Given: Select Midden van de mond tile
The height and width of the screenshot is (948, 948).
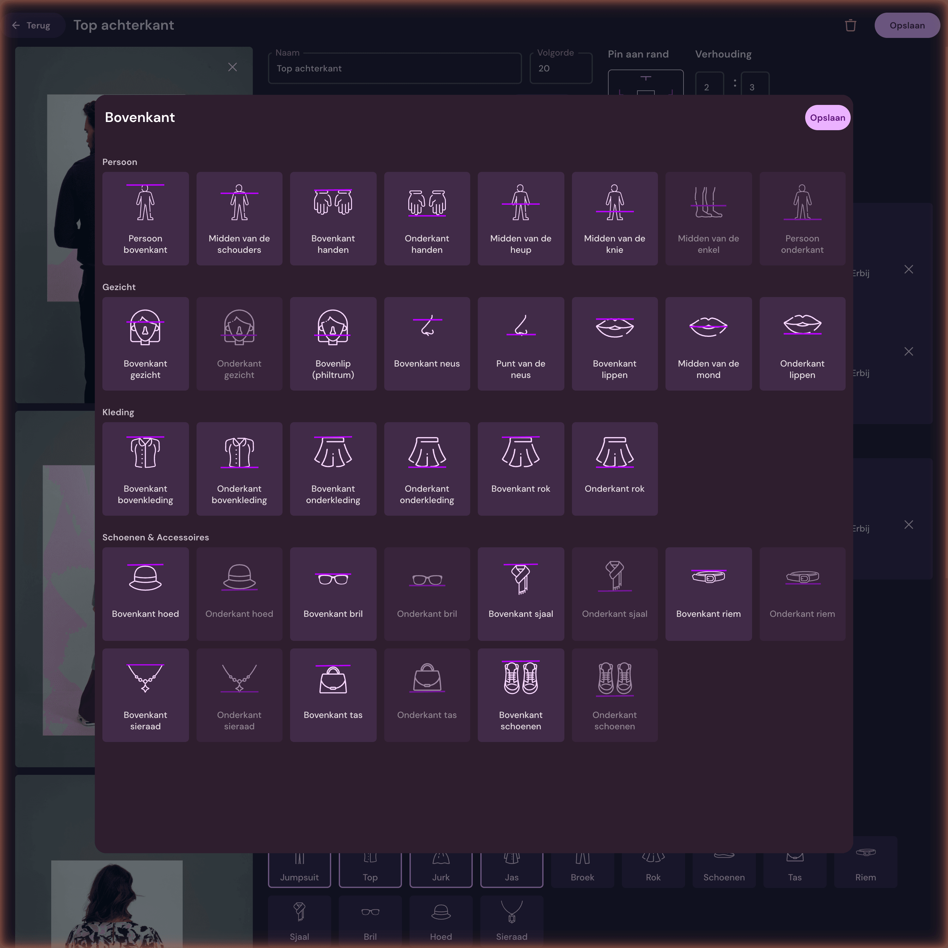Looking at the screenshot, I should click(x=708, y=343).
